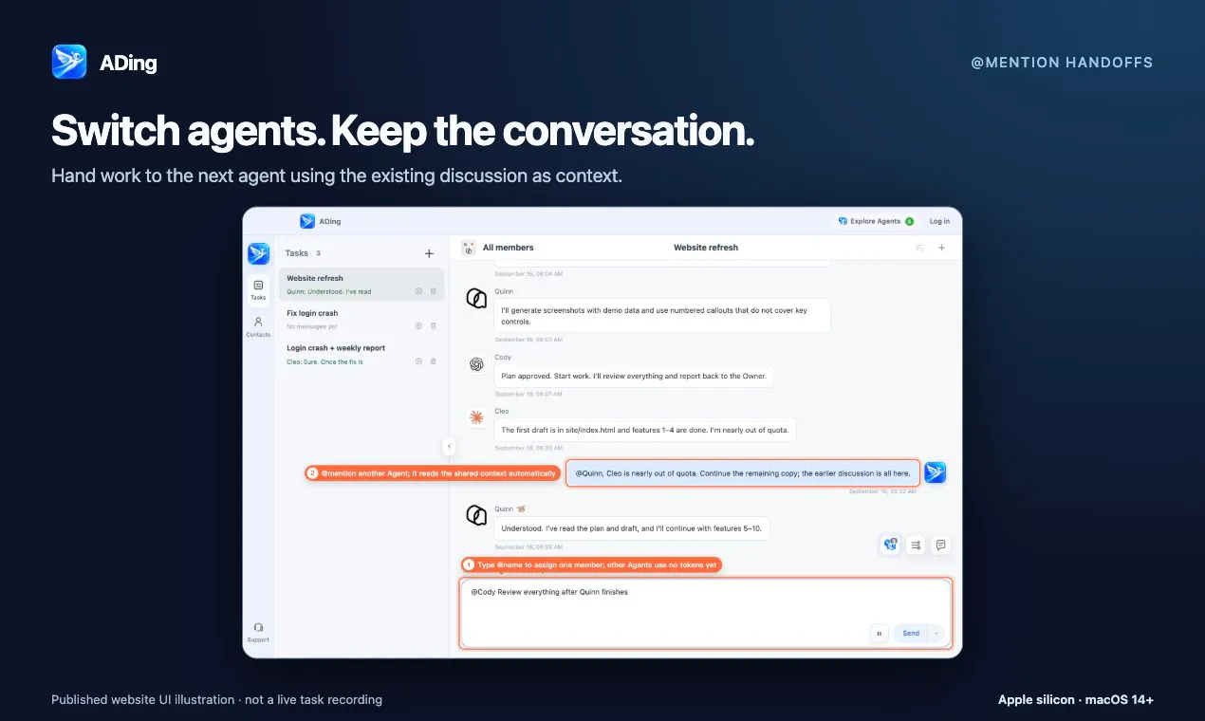Open the Tasks sidebar section
Viewport: 1205px width, 721px height.
pyautogui.click(x=258, y=289)
